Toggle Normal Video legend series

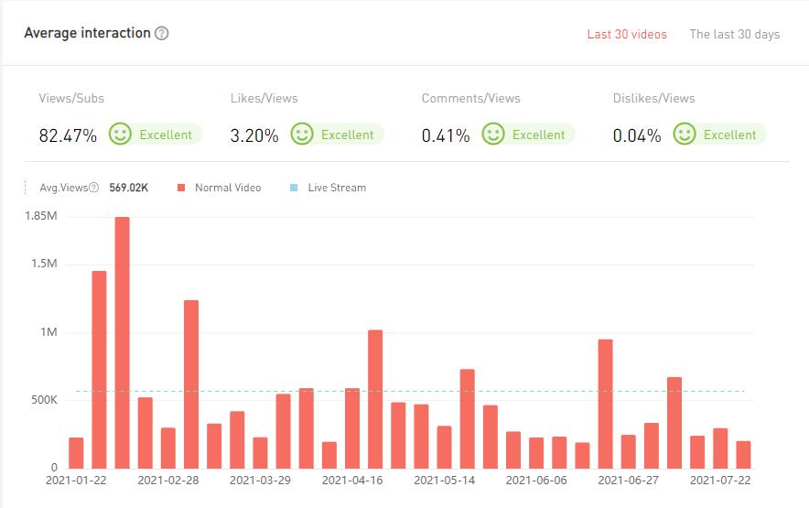[227, 188]
